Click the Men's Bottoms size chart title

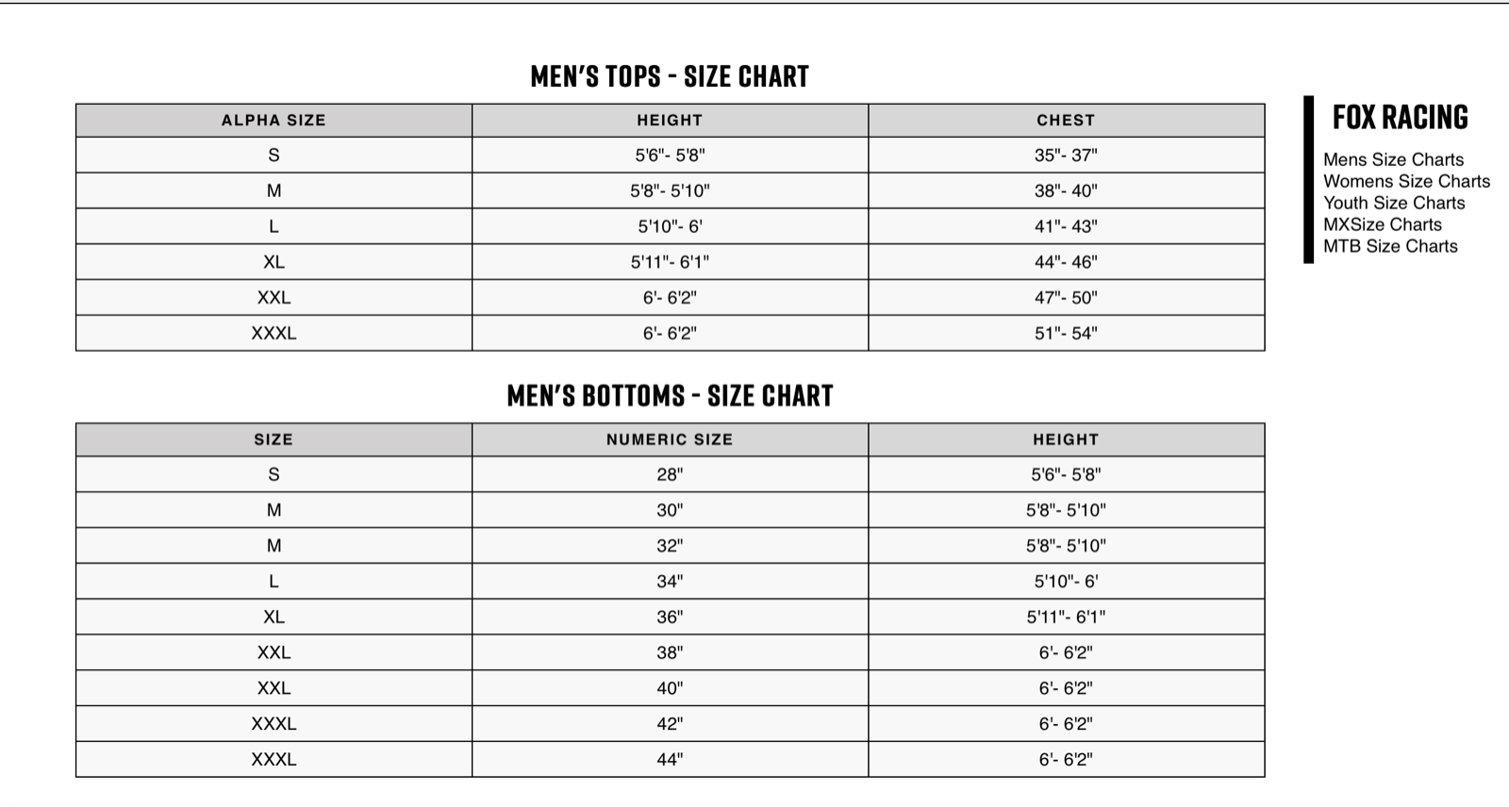(x=670, y=395)
